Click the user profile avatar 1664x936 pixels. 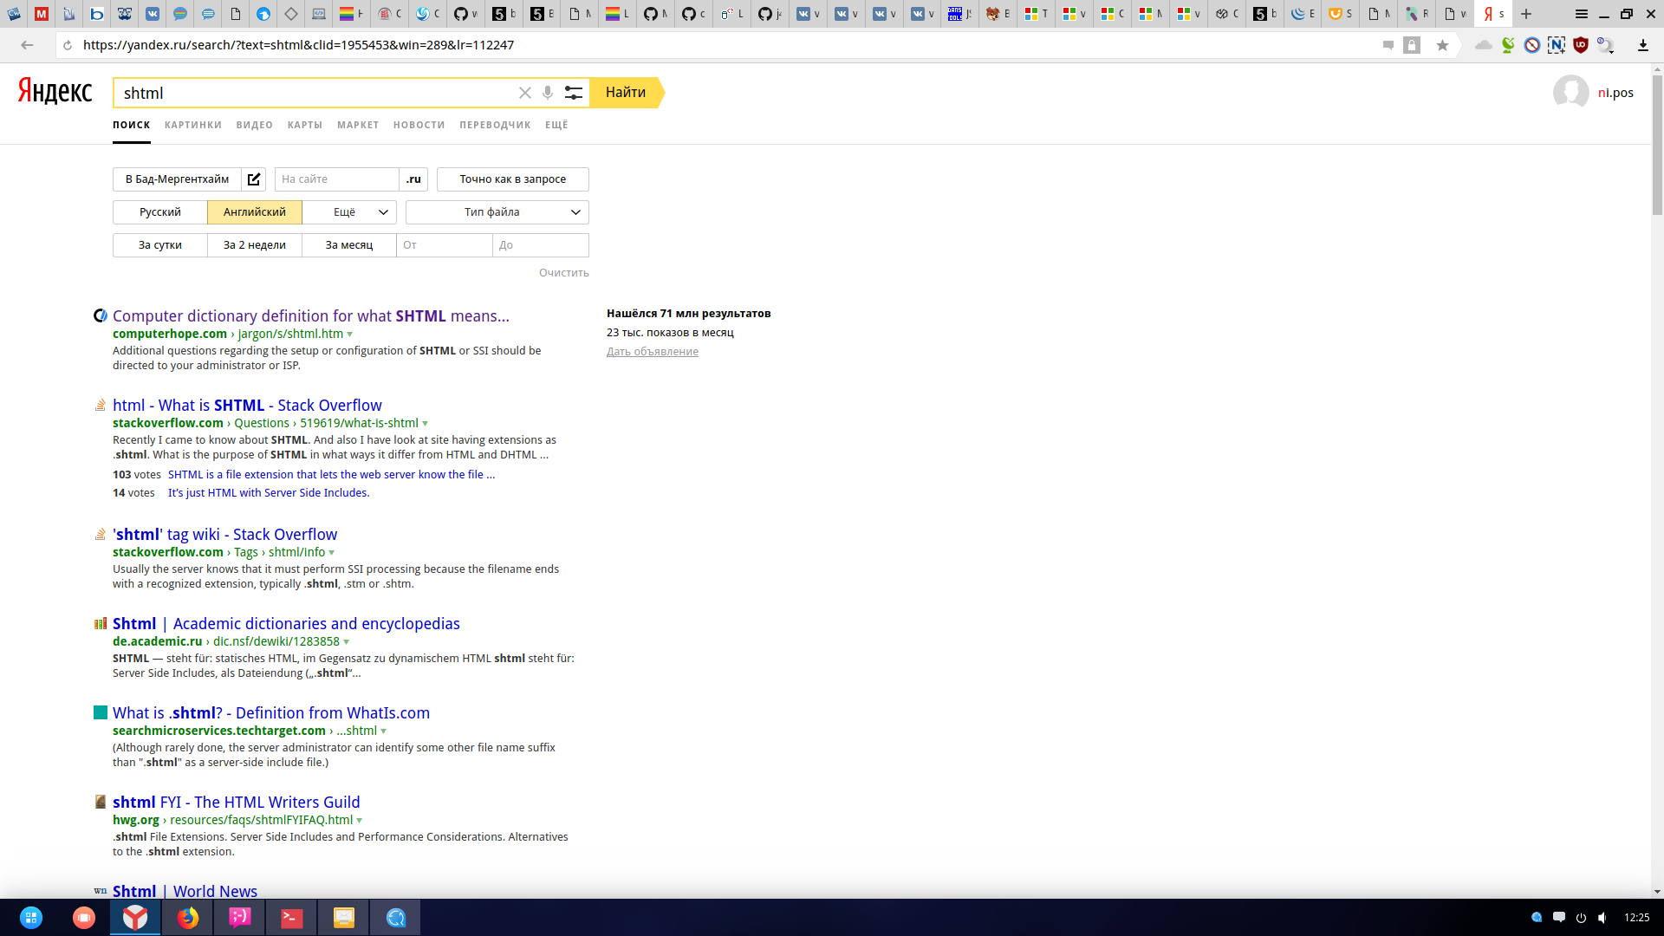[1570, 93]
